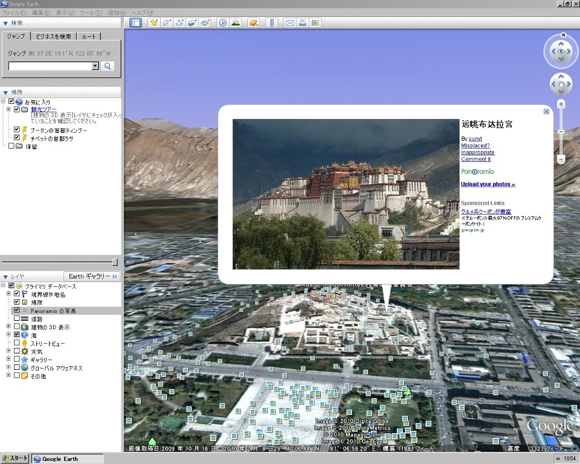
Task: Click the print toolbar icon
Action: (302, 23)
